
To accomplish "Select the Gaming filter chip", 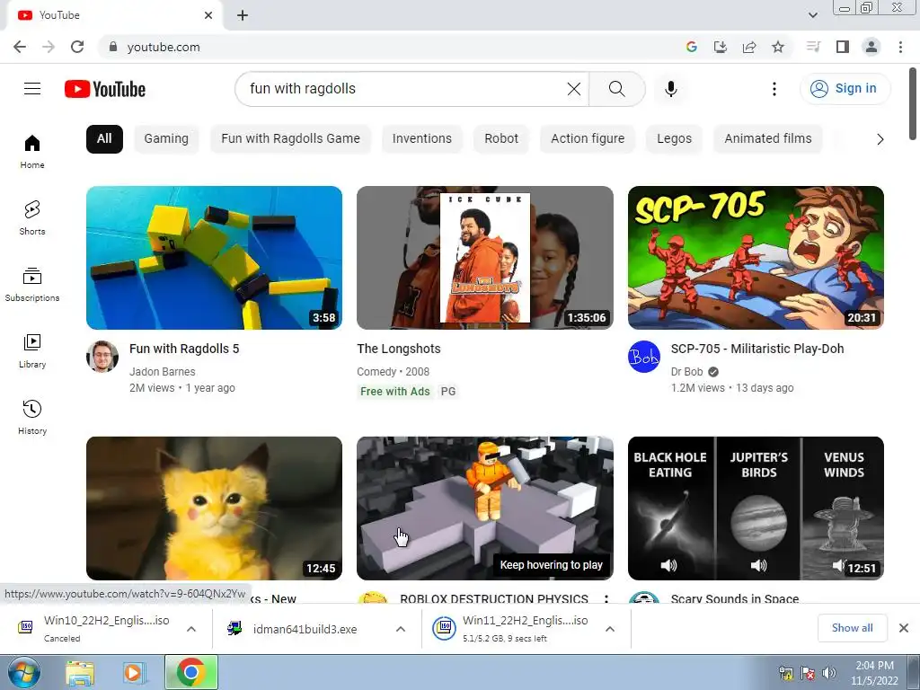I will [166, 139].
